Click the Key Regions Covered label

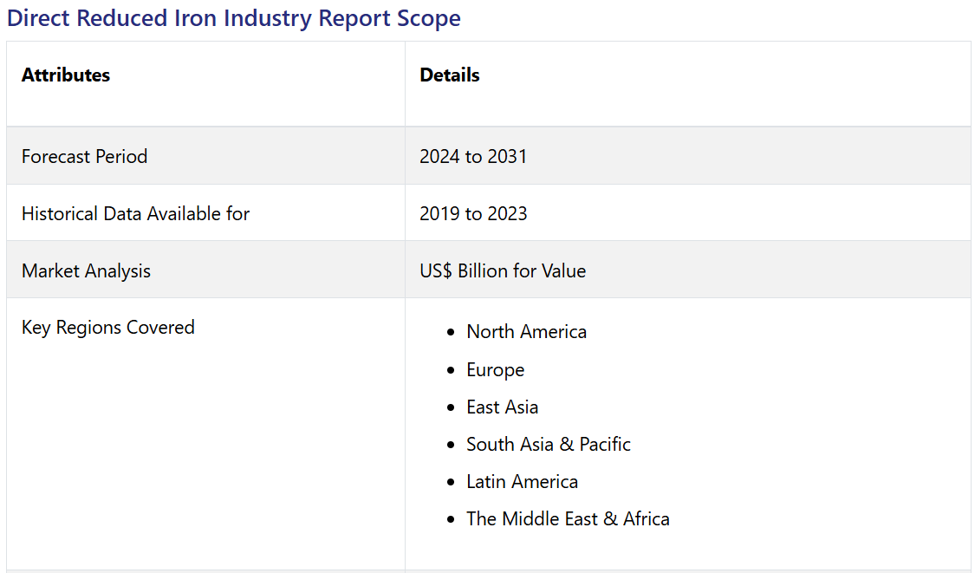[x=107, y=328]
